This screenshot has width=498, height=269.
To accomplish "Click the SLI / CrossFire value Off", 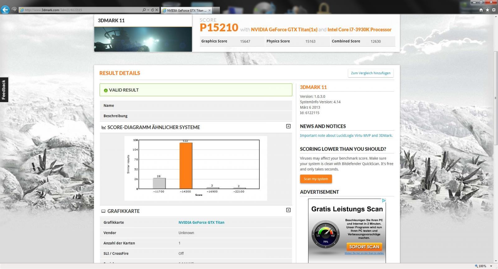I will (181, 253).
